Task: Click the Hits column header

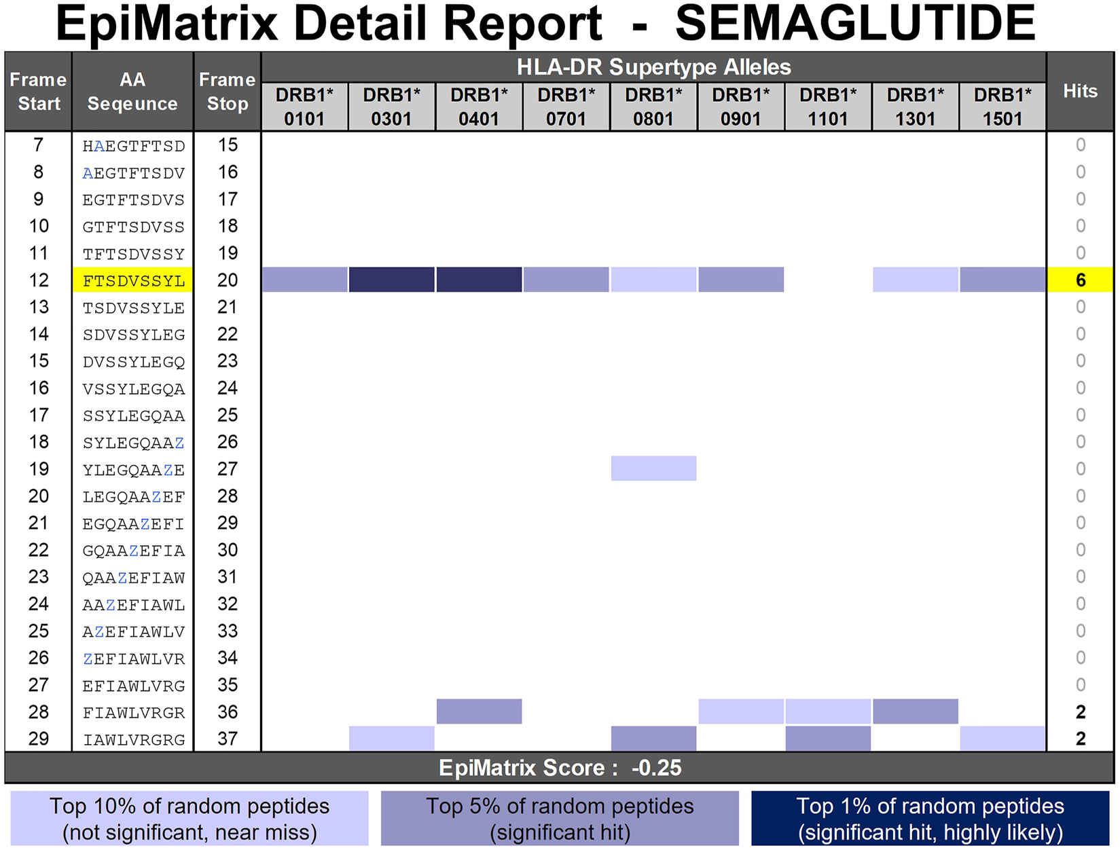Action: pyautogui.click(x=1080, y=92)
